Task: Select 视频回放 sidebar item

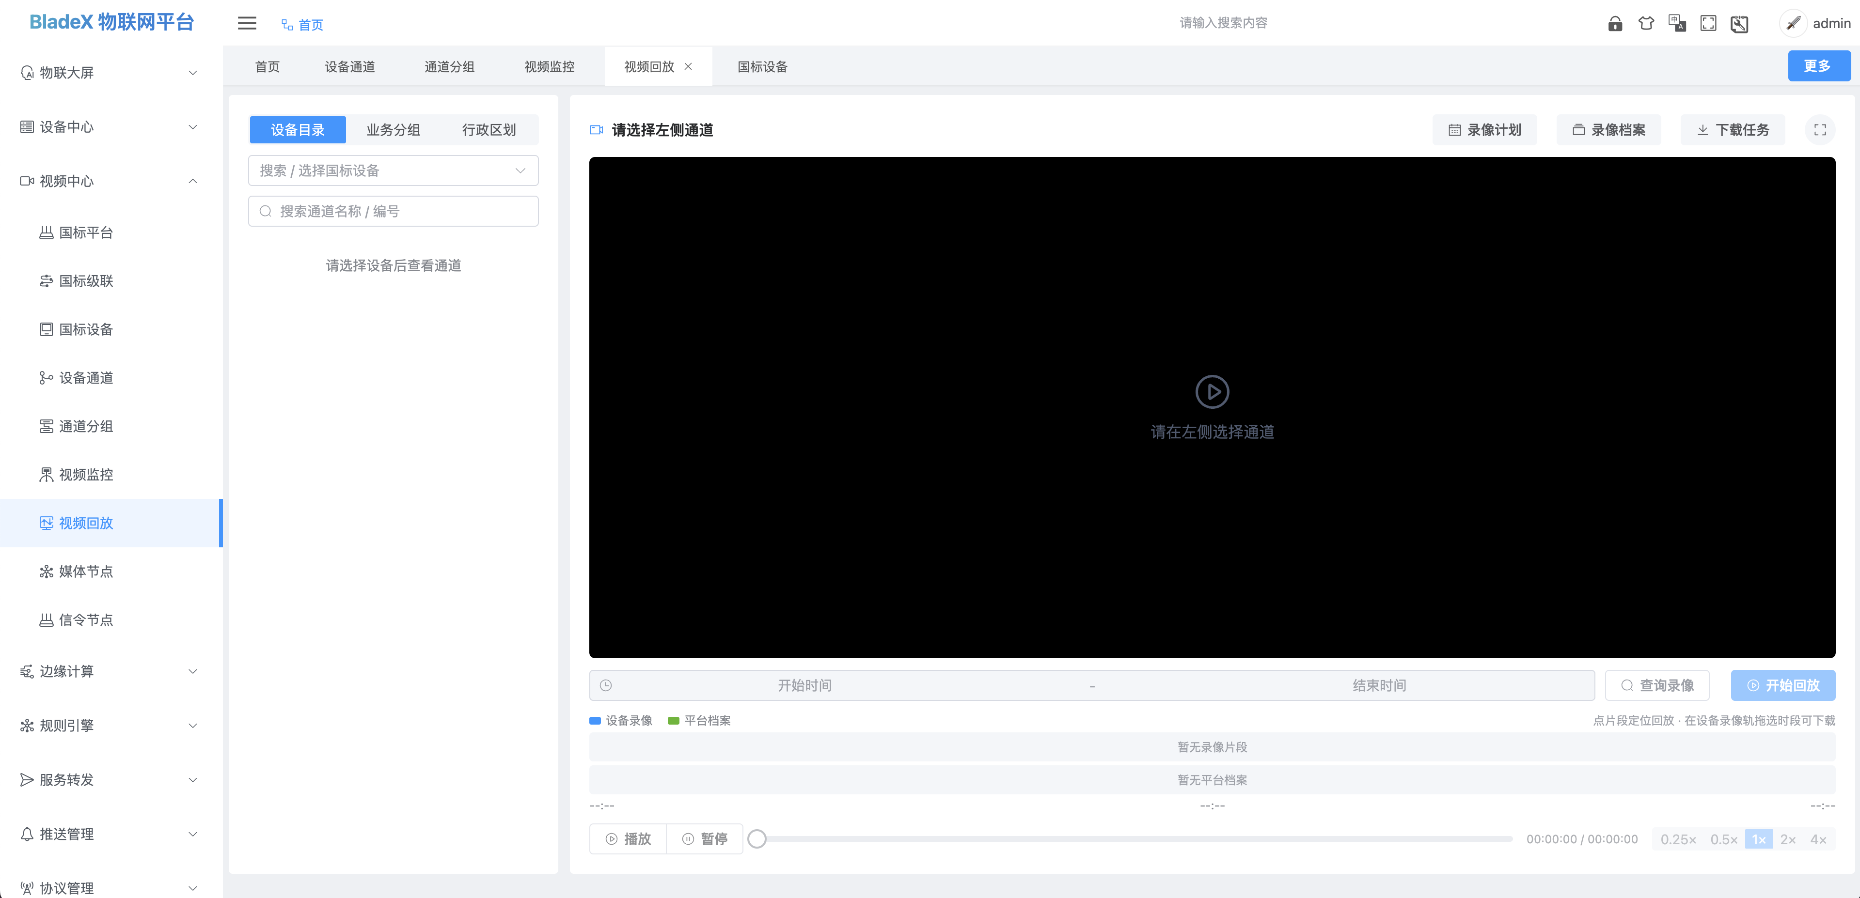Action: coord(110,523)
